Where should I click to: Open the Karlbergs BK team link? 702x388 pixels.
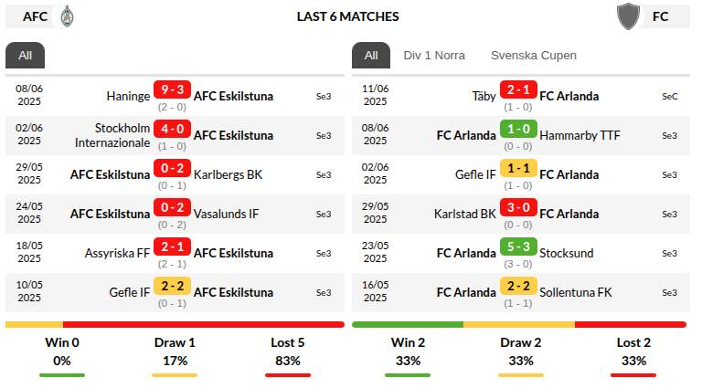pos(228,174)
